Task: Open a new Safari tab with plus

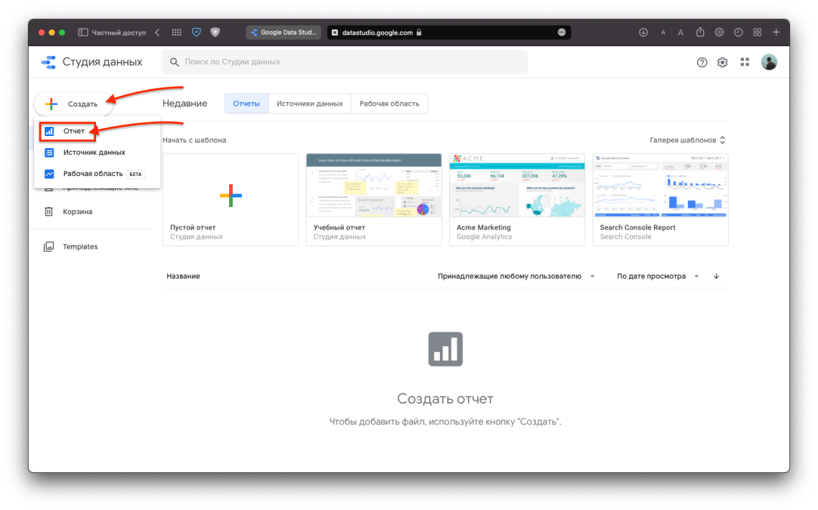Action: (x=776, y=32)
